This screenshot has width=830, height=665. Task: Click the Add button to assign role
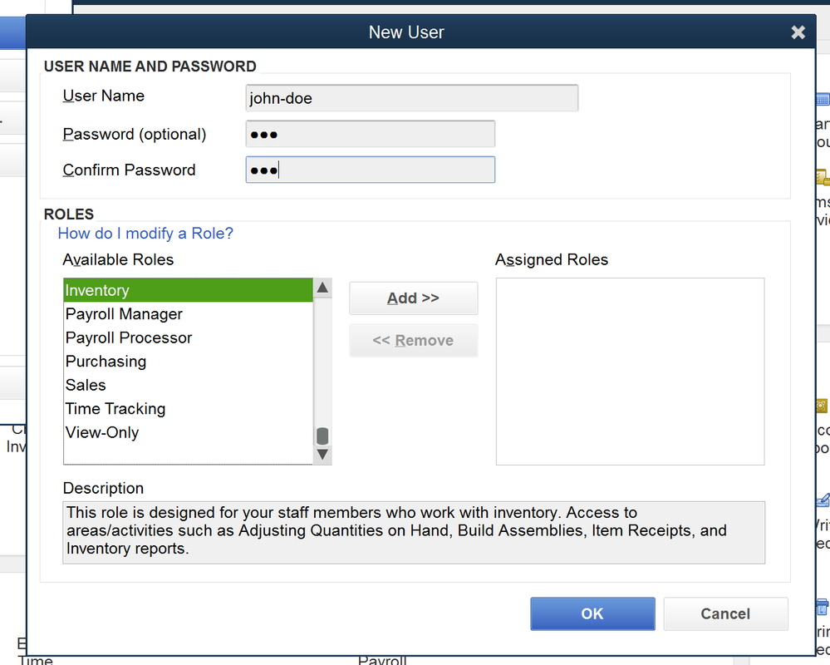point(413,298)
